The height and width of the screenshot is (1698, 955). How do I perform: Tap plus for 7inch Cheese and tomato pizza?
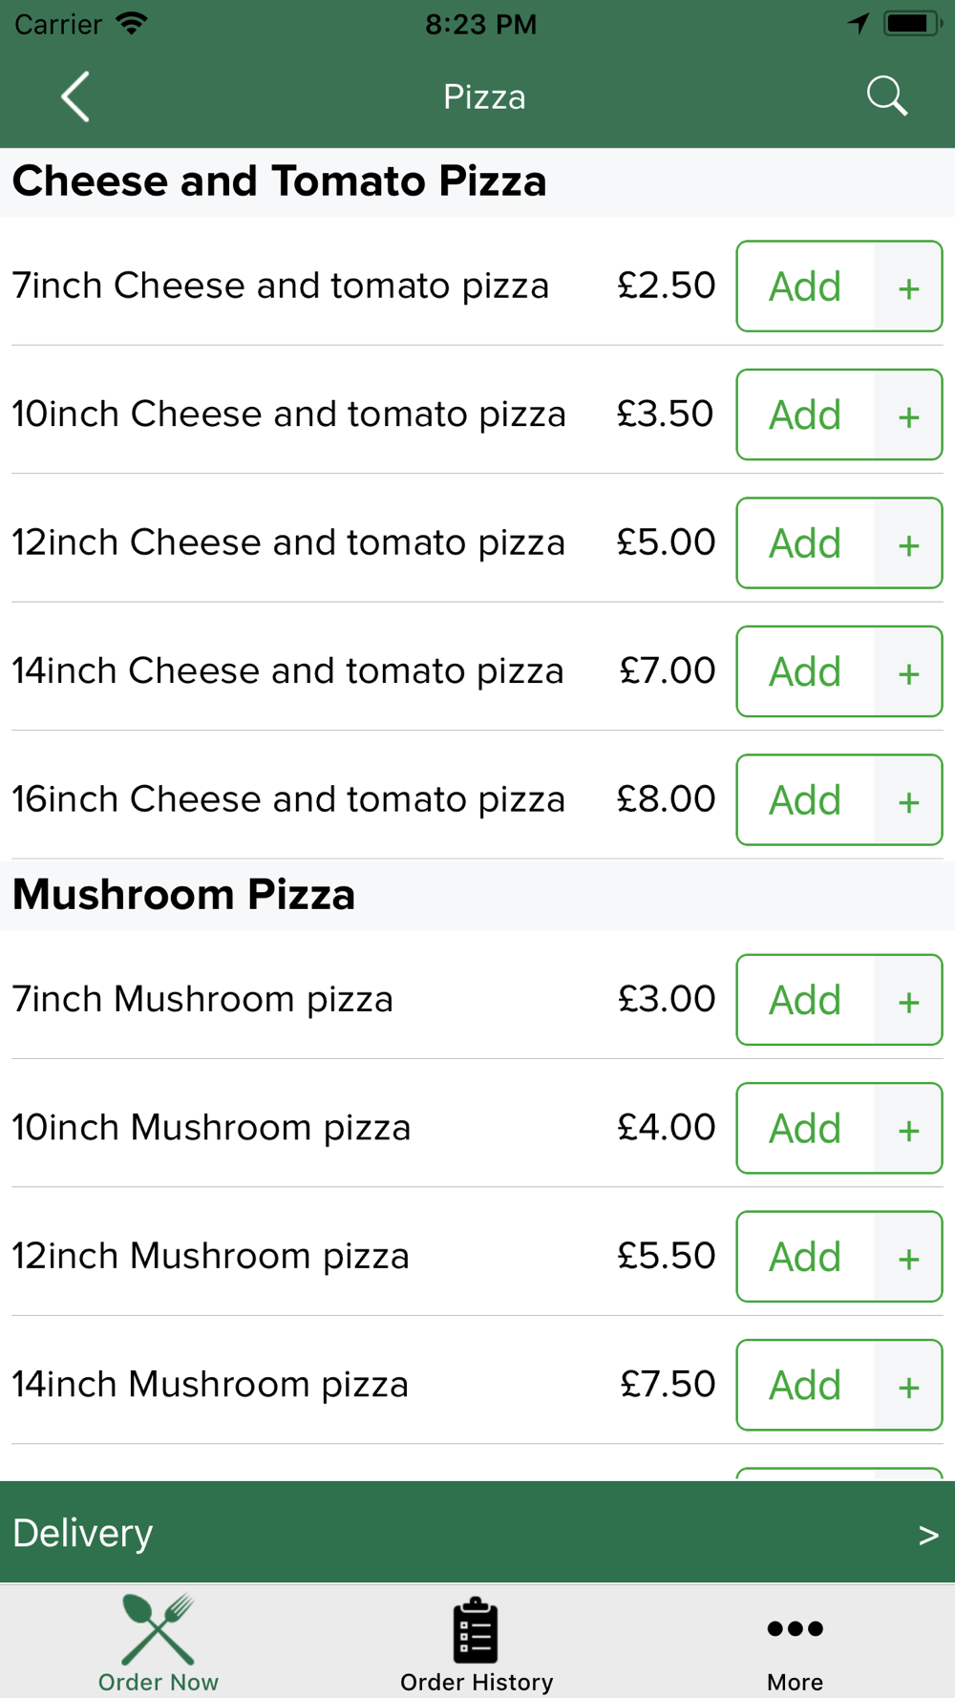(x=908, y=287)
